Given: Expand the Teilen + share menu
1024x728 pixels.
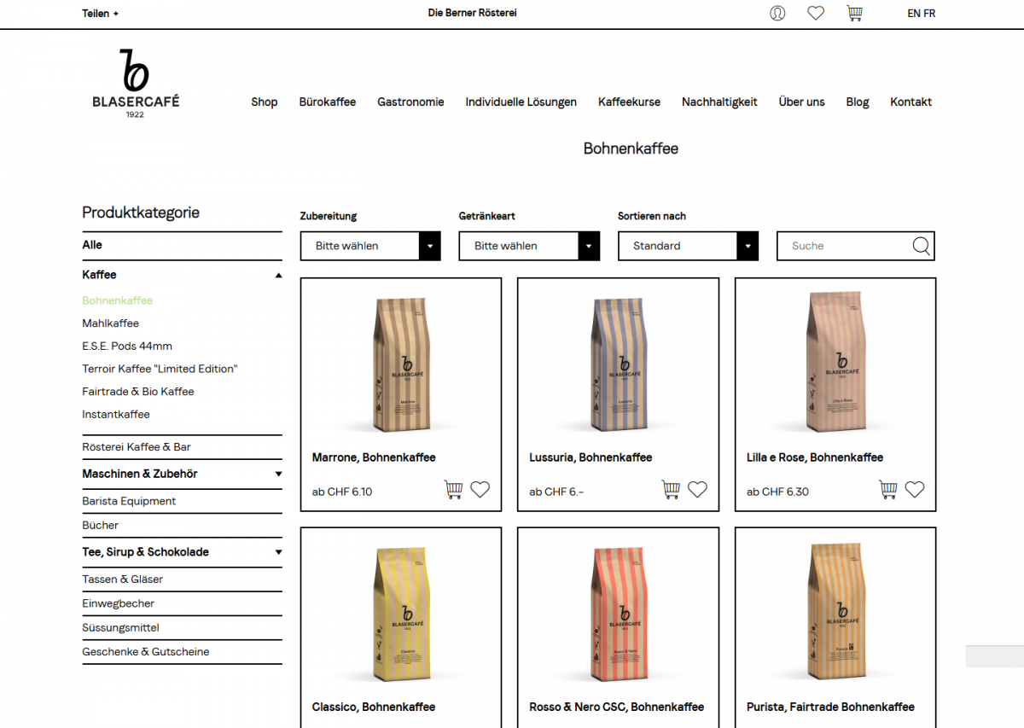Looking at the screenshot, I should 101,14.
